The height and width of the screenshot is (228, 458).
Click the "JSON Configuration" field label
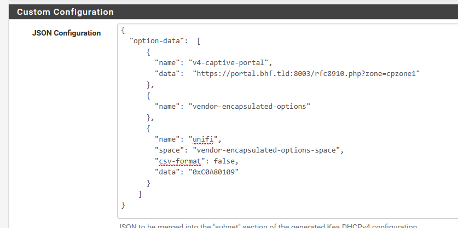click(x=66, y=33)
